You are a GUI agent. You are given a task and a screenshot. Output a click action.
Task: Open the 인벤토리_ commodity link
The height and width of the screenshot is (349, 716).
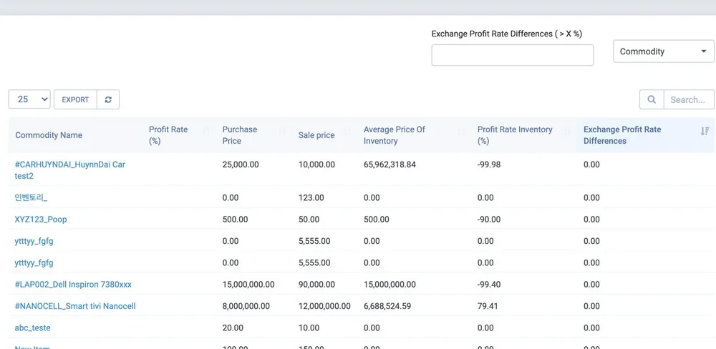pyautogui.click(x=31, y=197)
